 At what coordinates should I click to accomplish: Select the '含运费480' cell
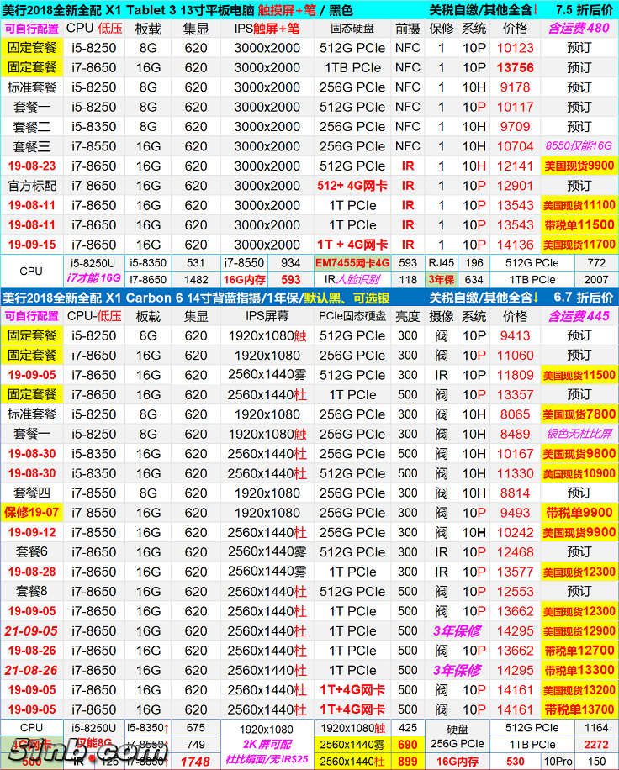(579, 29)
